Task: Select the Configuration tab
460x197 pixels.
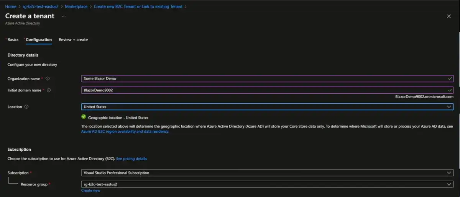Action: click(x=39, y=40)
